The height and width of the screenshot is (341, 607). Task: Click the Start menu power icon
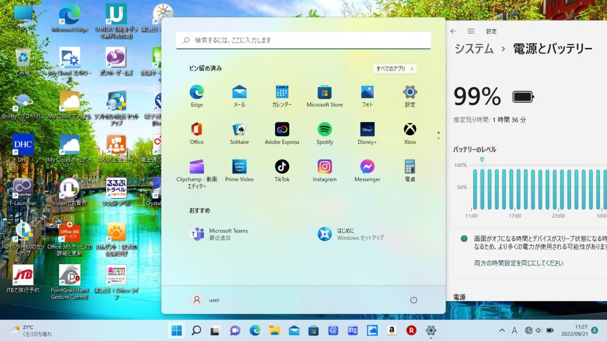413,300
